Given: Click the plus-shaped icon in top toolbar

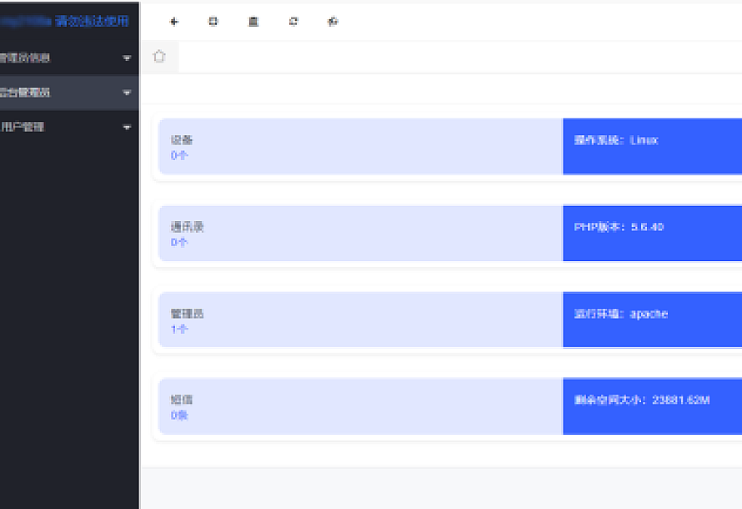Looking at the screenshot, I should click(173, 22).
